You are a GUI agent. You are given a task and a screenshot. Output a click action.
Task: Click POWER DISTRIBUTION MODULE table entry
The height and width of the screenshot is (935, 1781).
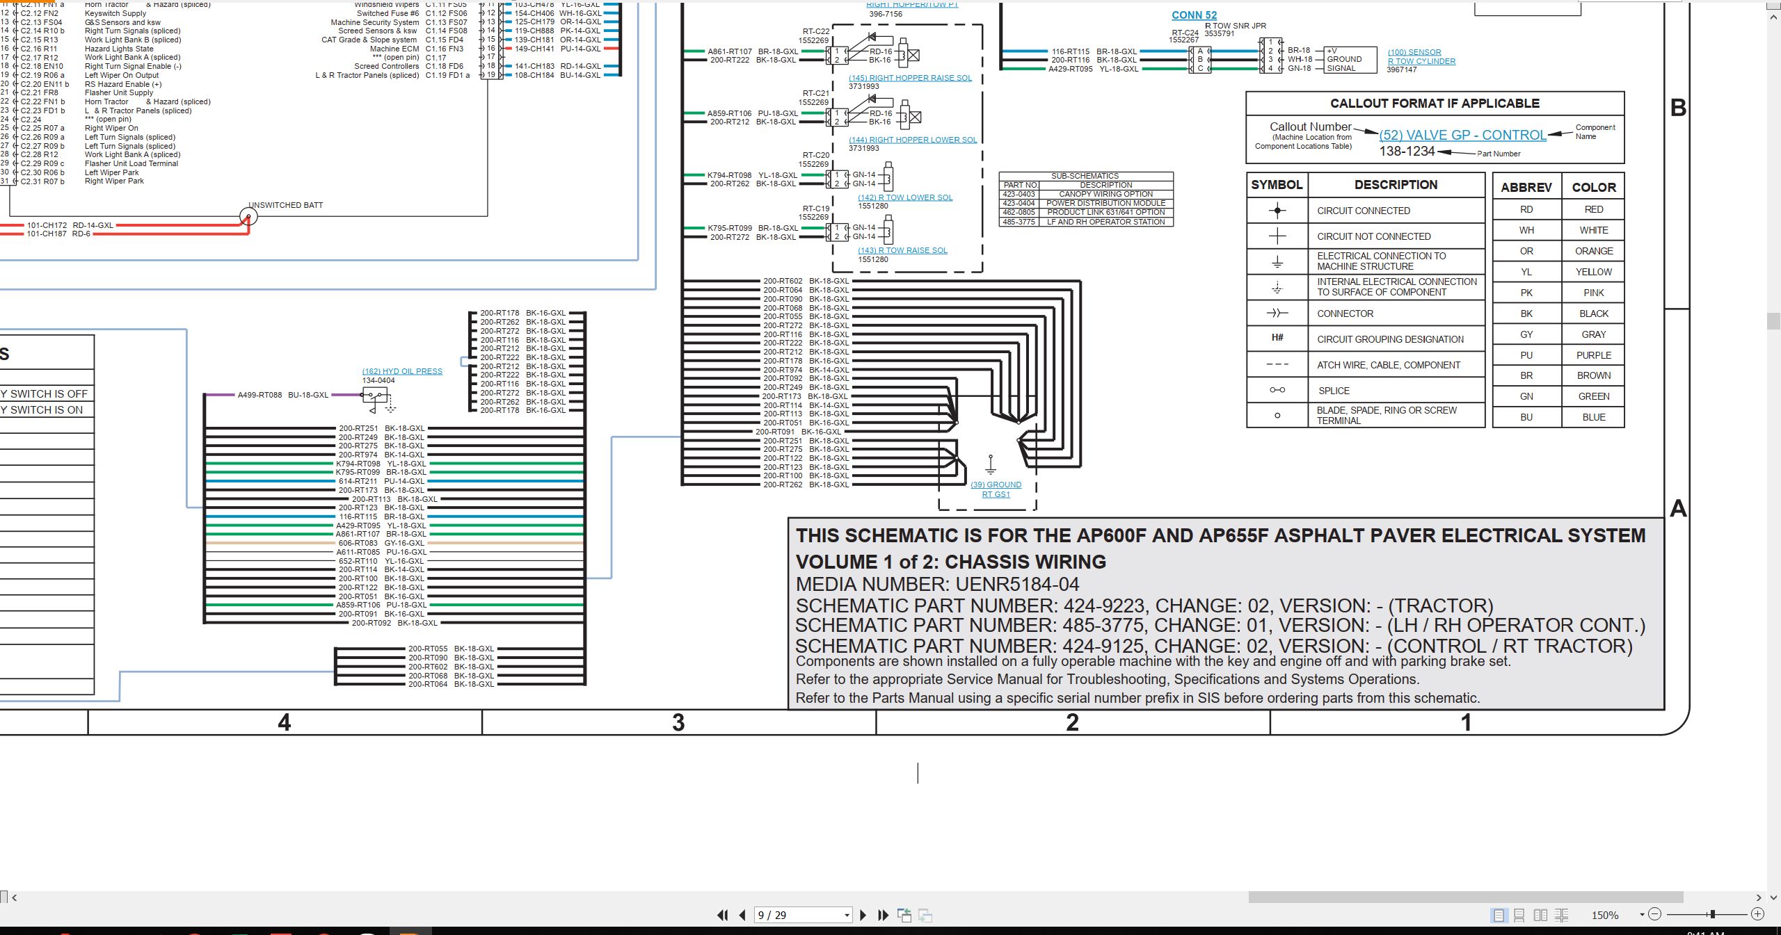click(1106, 203)
